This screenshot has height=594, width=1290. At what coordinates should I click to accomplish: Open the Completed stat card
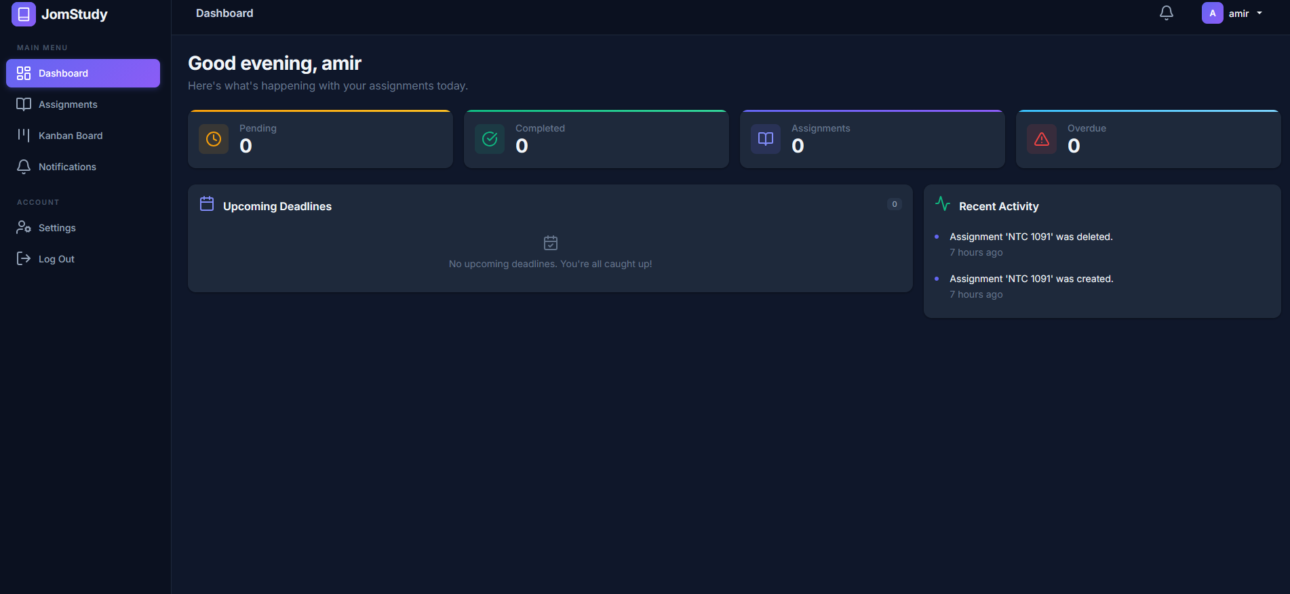pos(596,139)
